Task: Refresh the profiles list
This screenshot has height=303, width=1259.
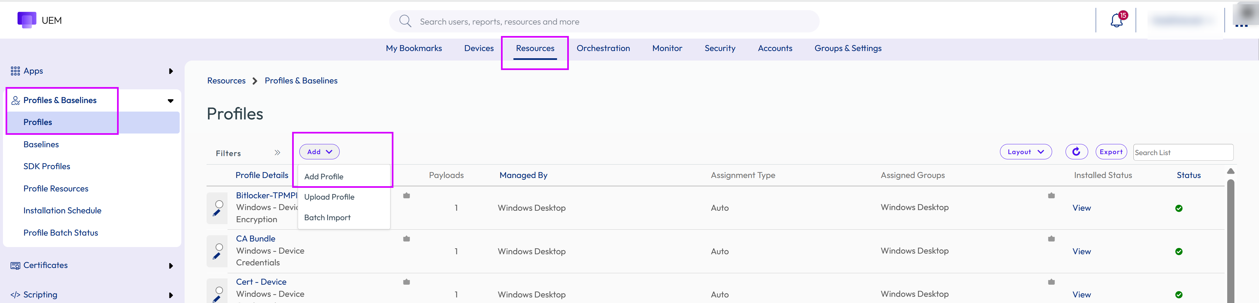Action: [x=1076, y=152]
